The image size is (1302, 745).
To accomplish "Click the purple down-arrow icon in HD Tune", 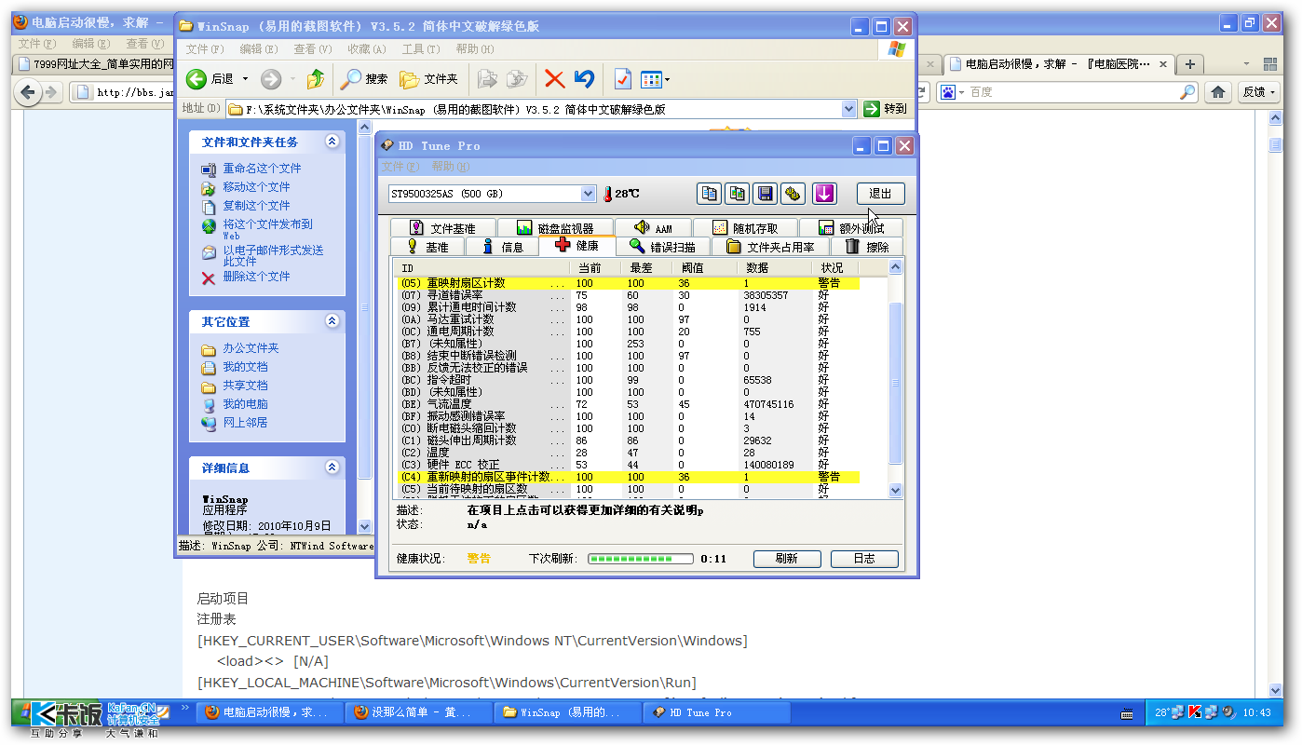I will click(x=824, y=194).
